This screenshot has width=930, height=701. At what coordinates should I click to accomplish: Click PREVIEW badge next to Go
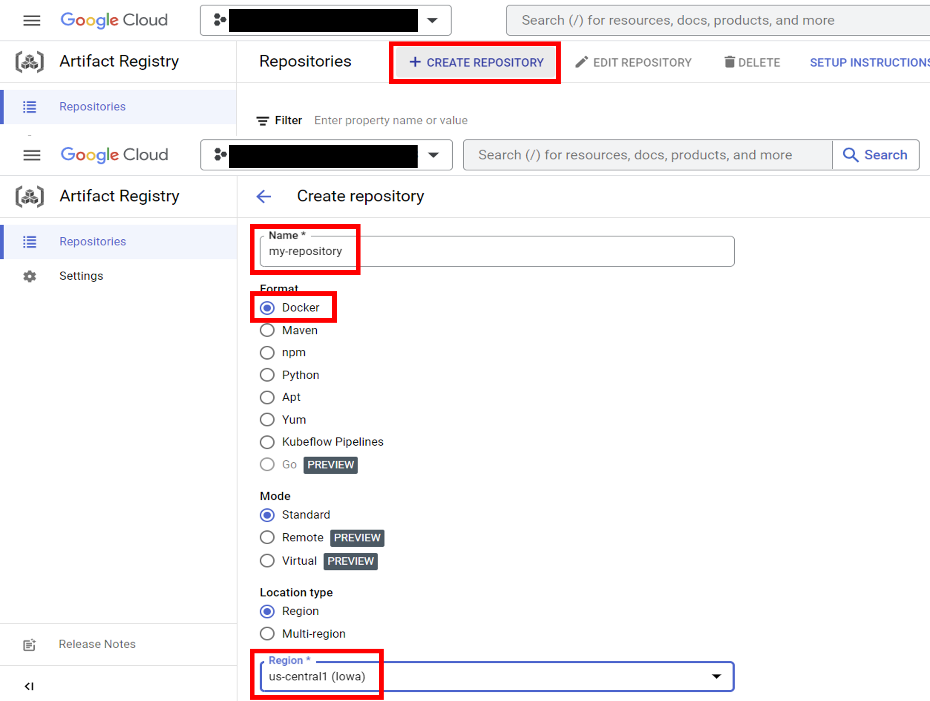331,465
